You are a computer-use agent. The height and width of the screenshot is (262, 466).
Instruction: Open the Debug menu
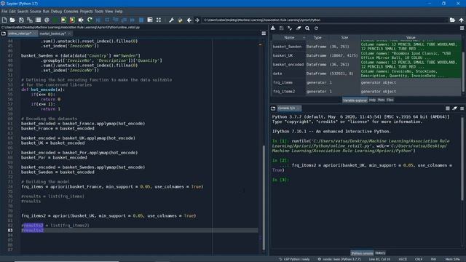coord(56,12)
